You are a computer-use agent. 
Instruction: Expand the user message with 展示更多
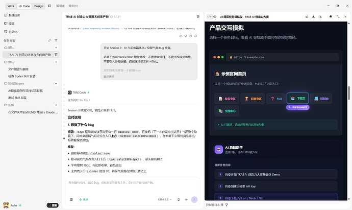pos(109,77)
